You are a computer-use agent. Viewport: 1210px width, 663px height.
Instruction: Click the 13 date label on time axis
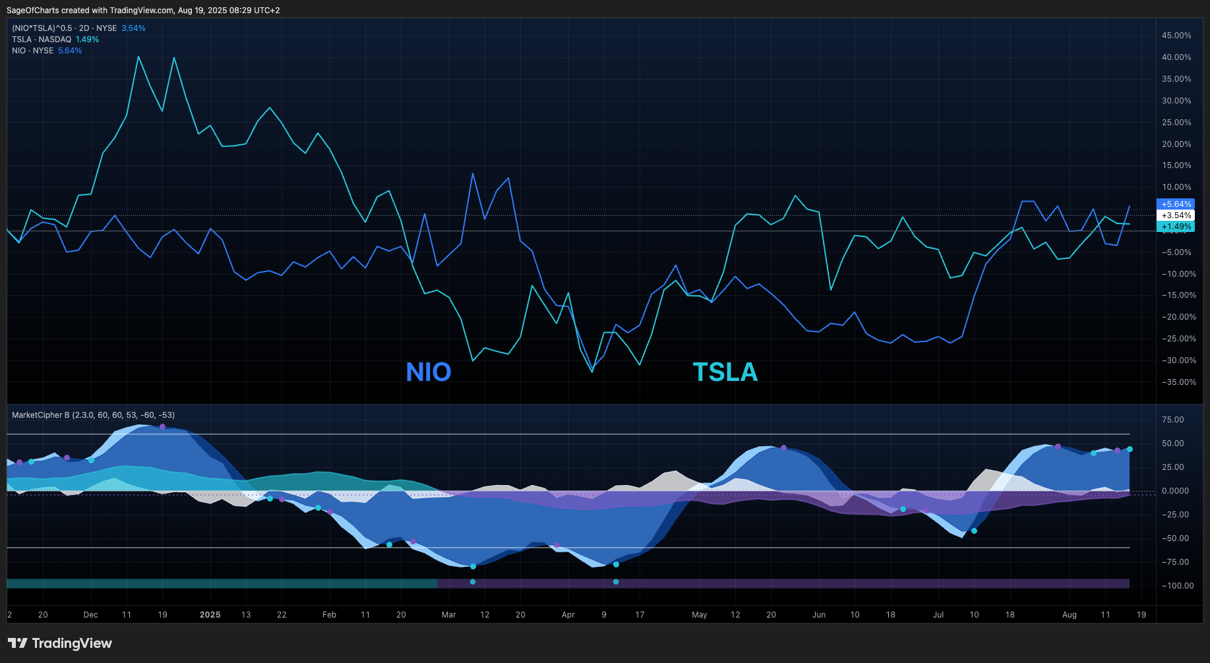coord(246,615)
